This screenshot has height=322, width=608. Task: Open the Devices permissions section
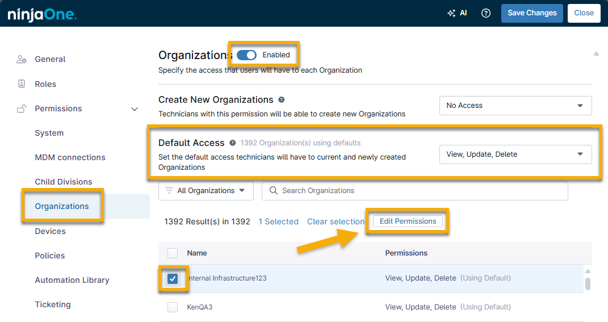click(50, 231)
